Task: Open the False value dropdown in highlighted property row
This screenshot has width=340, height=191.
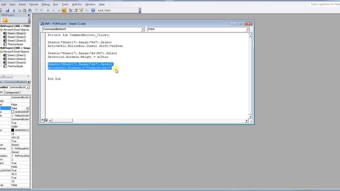Action: [27, 108]
